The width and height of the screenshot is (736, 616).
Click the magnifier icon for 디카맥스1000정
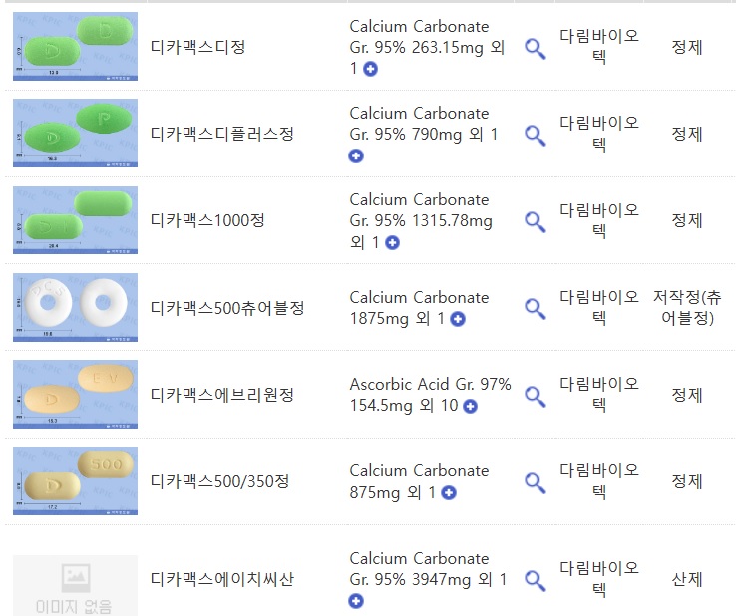pos(535,222)
